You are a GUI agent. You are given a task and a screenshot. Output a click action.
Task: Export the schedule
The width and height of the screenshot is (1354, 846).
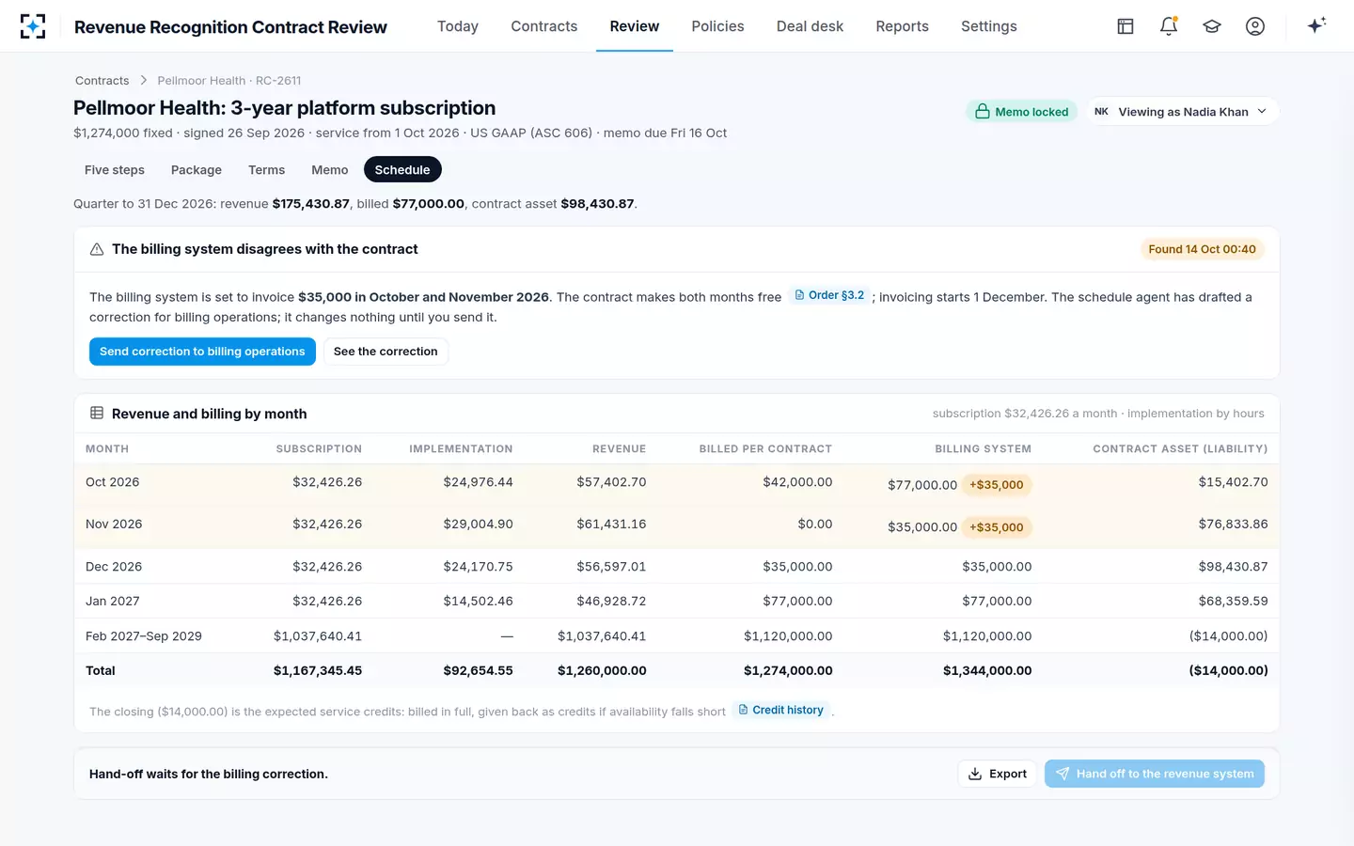998,774
